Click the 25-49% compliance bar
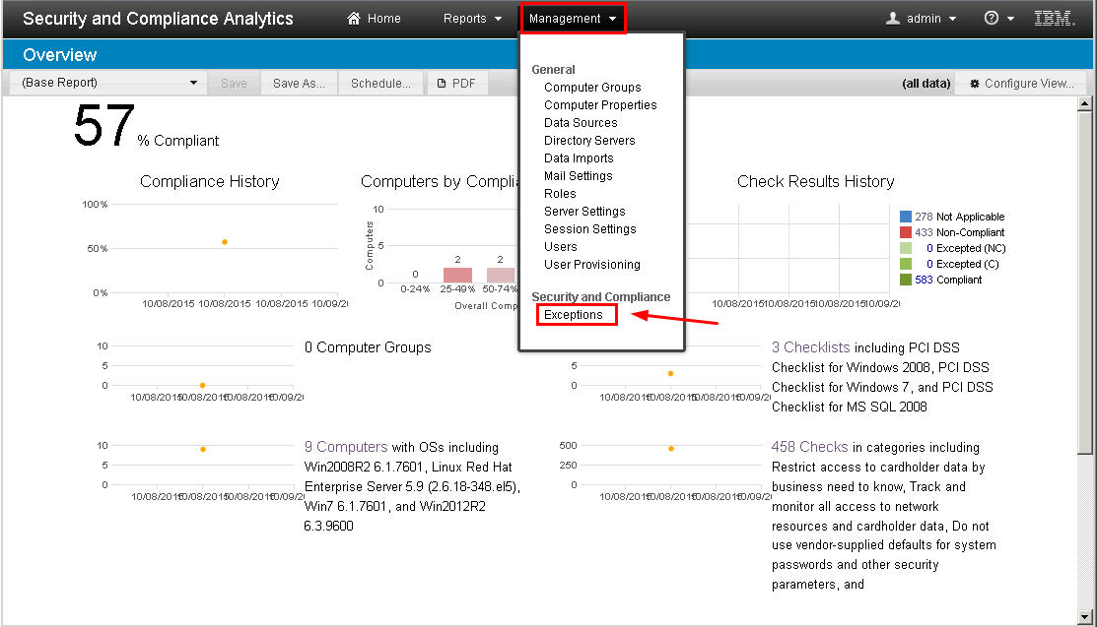 coord(457,275)
